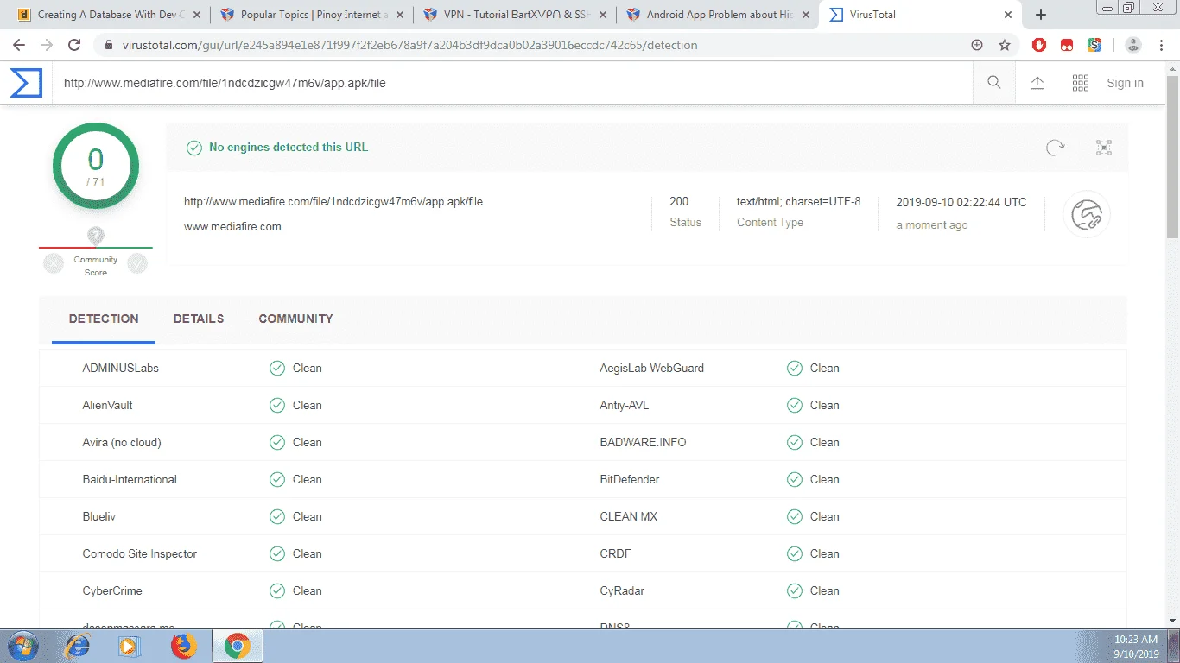
Task: Click the BADWARE.INFO engine name
Action: point(644,443)
